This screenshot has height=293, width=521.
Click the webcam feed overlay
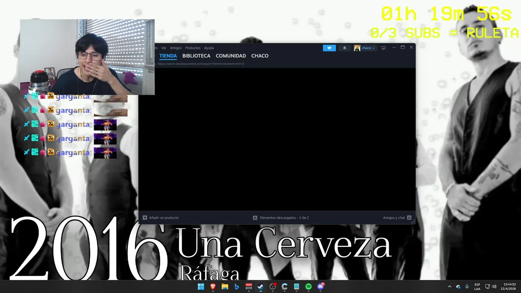point(88,57)
